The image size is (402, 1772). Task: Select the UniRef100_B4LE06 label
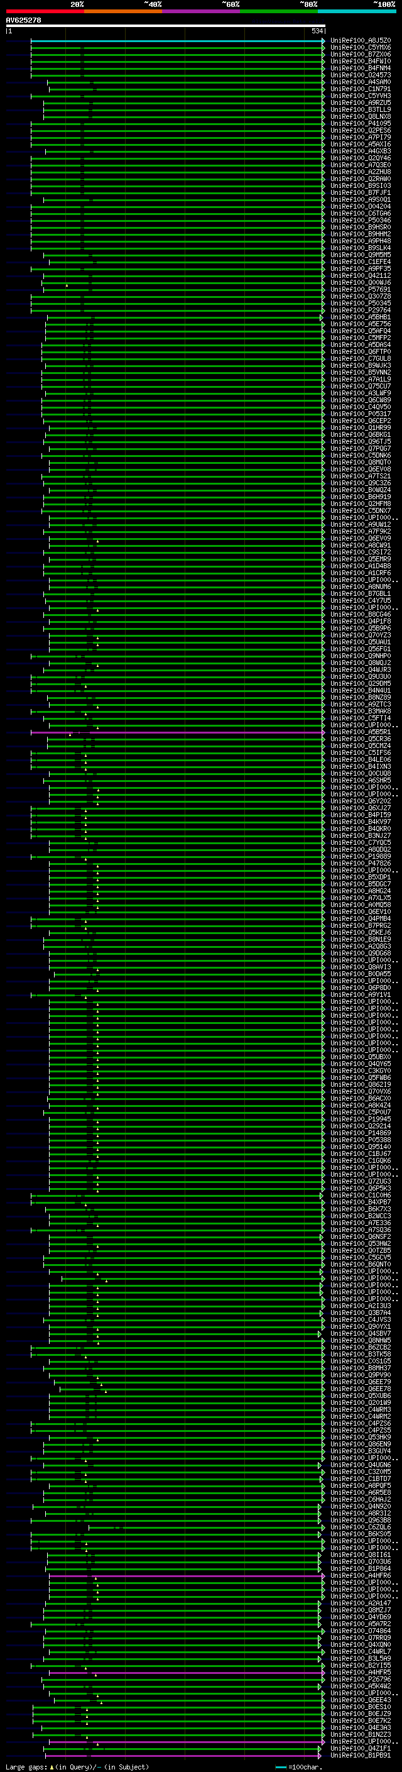pos(361,760)
